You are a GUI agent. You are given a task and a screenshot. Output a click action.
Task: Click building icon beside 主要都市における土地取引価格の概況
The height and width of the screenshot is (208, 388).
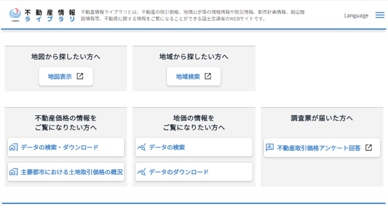click(14, 172)
